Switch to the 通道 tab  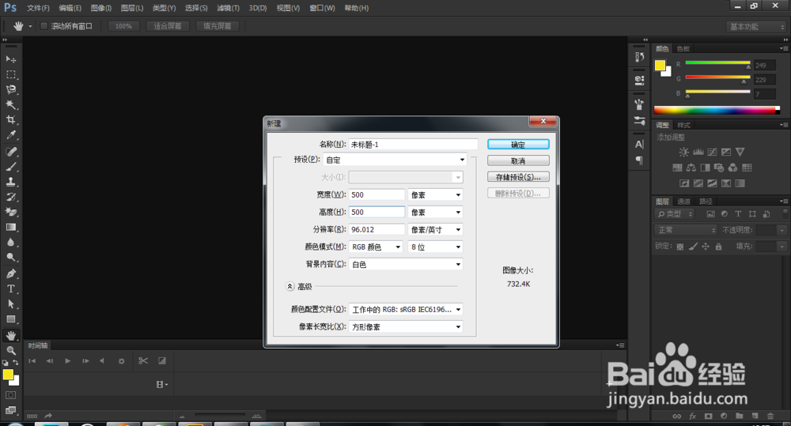point(683,202)
